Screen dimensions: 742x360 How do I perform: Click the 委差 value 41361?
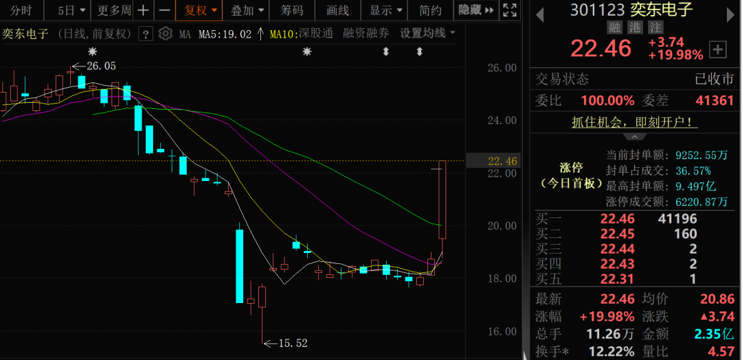click(x=715, y=101)
